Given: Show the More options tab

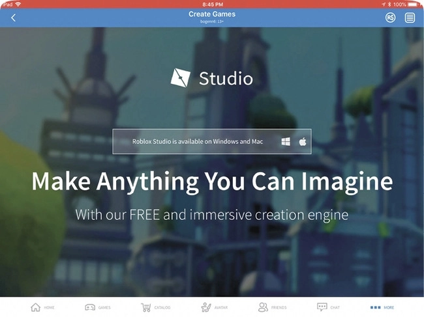Looking at the screenshot, I should click(x=382, y=307).
